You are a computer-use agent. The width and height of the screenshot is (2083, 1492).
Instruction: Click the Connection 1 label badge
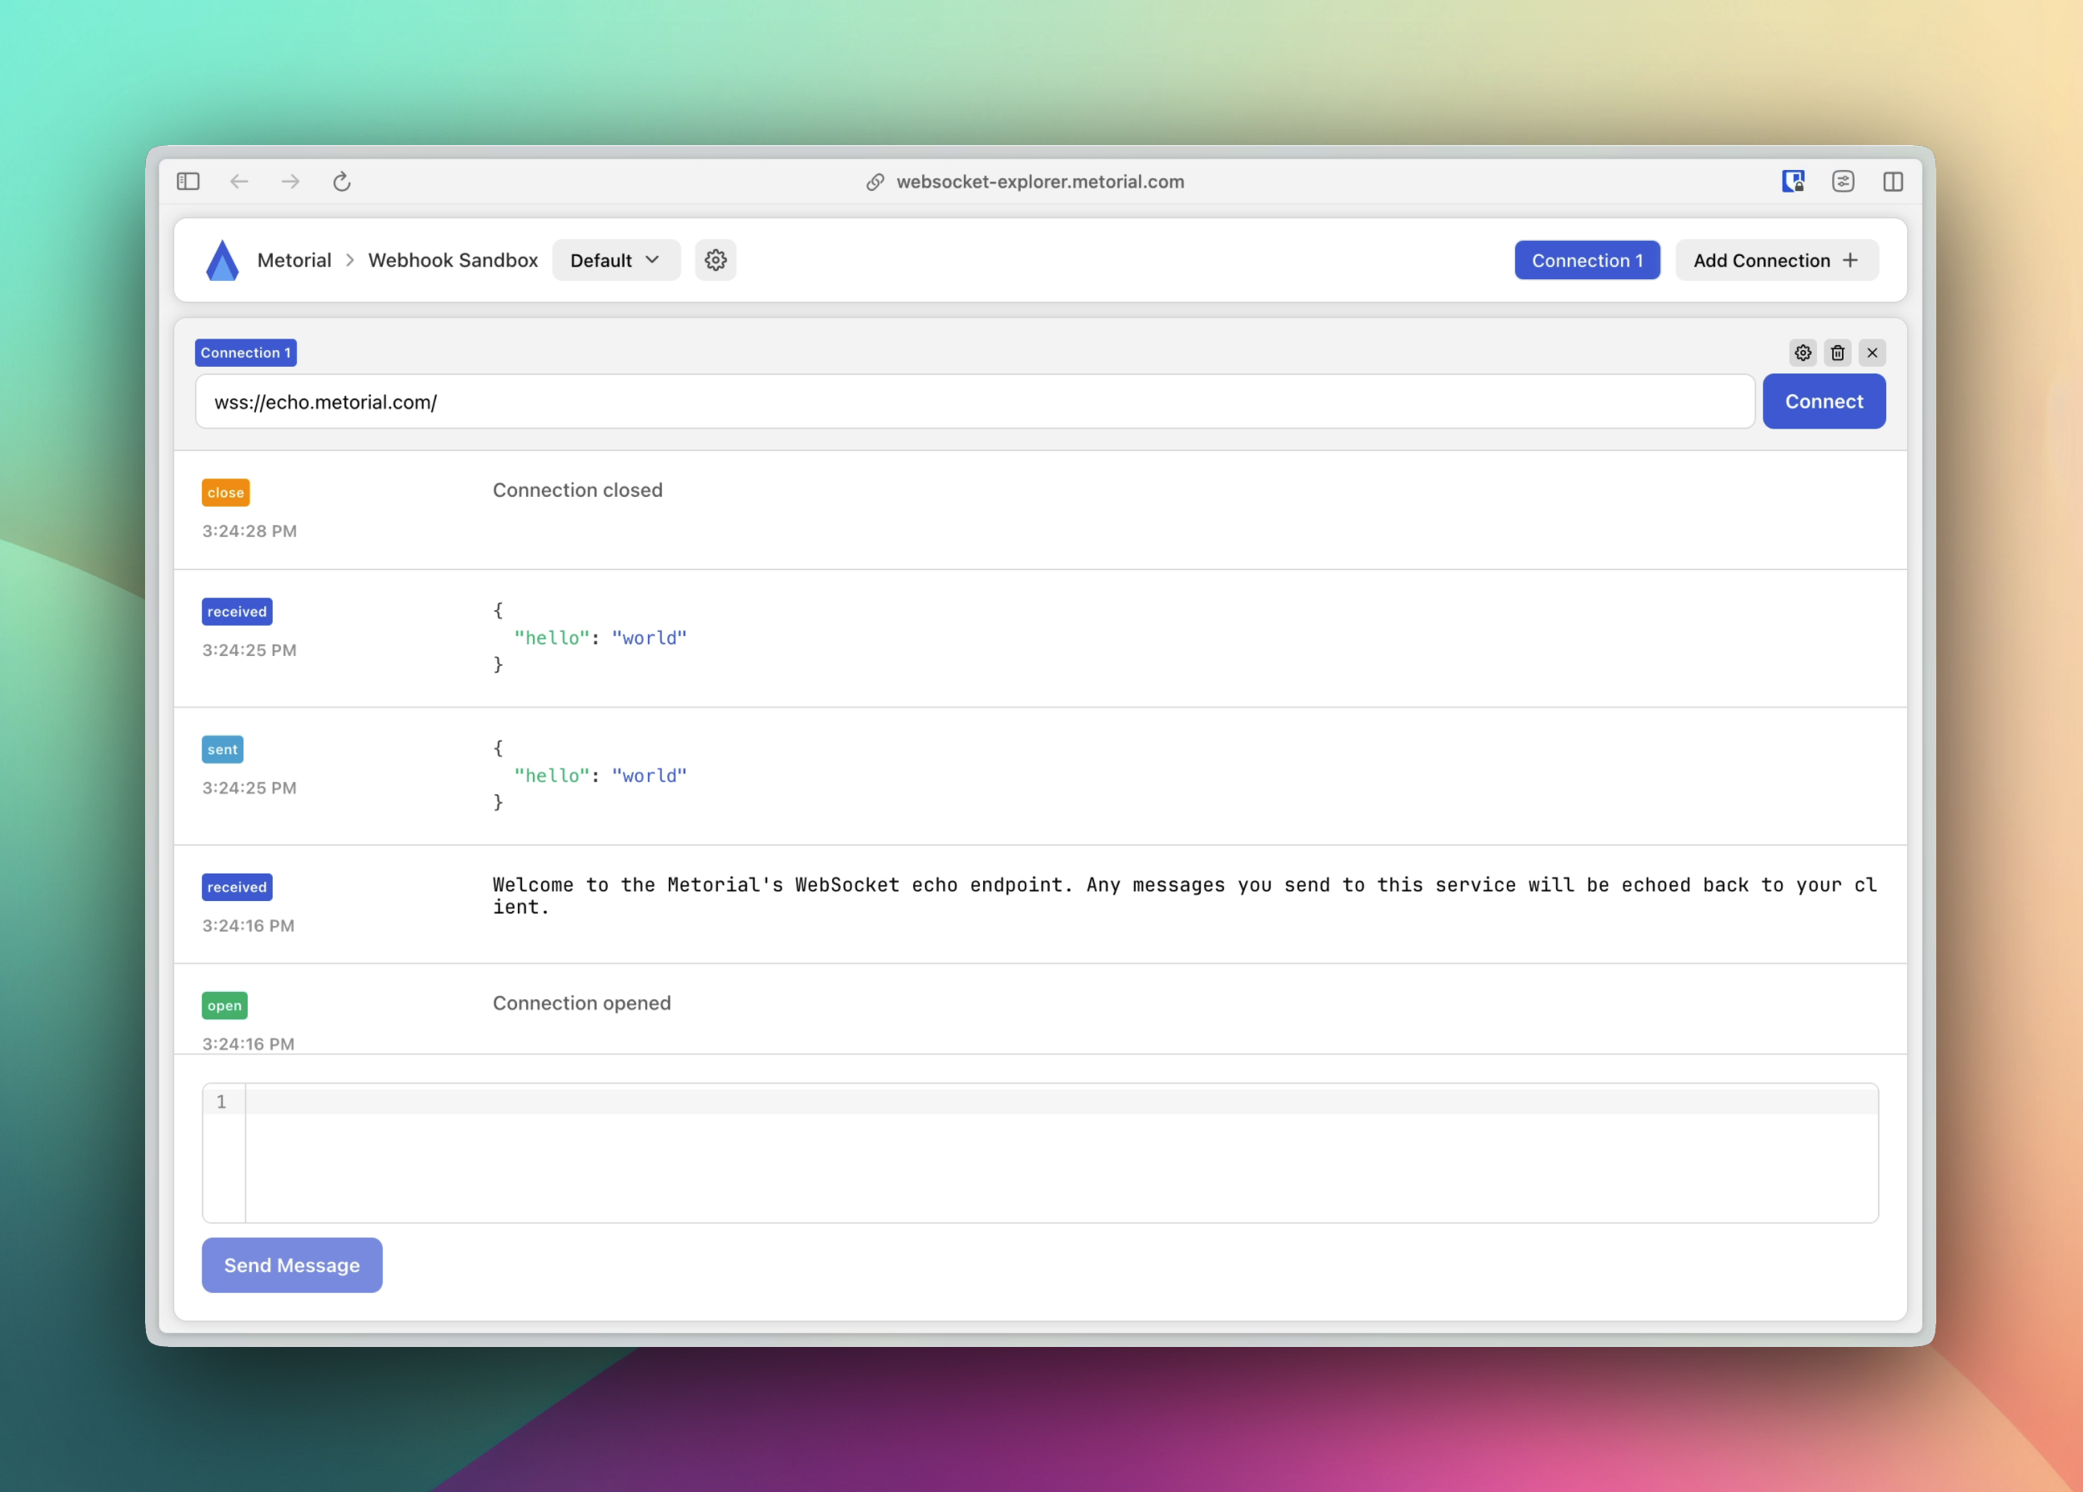pyautogui.click(x=245, y=353)
